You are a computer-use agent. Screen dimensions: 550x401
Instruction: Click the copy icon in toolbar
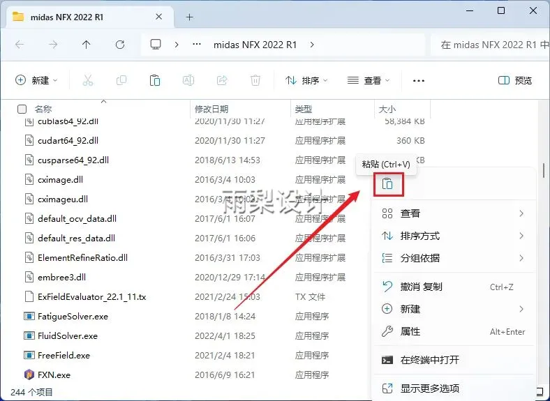coord(121,80)
